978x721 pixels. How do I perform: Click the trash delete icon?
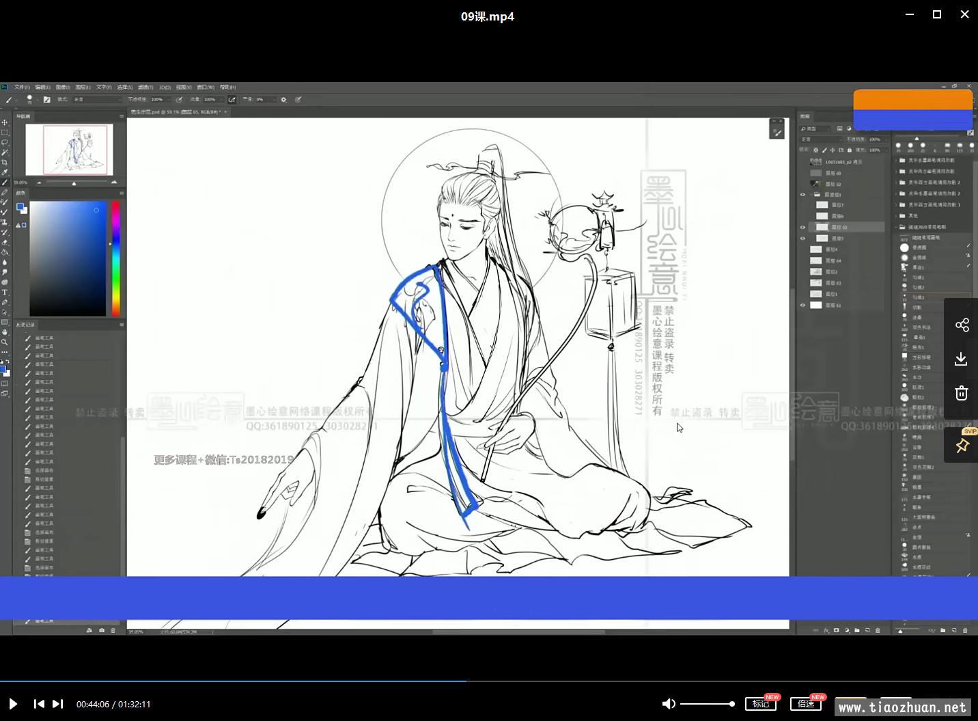pyautogui.click(x=962, y=393)
